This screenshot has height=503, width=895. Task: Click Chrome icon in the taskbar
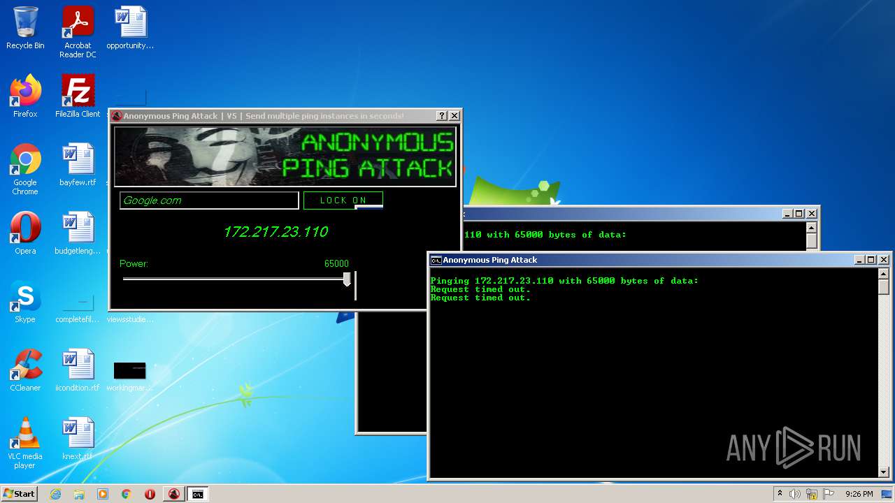click(127, 494)
